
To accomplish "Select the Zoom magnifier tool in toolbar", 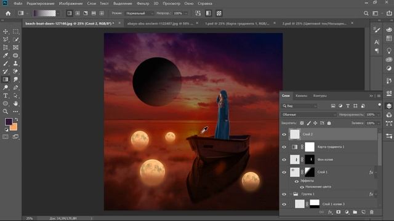I will [6, 112].
